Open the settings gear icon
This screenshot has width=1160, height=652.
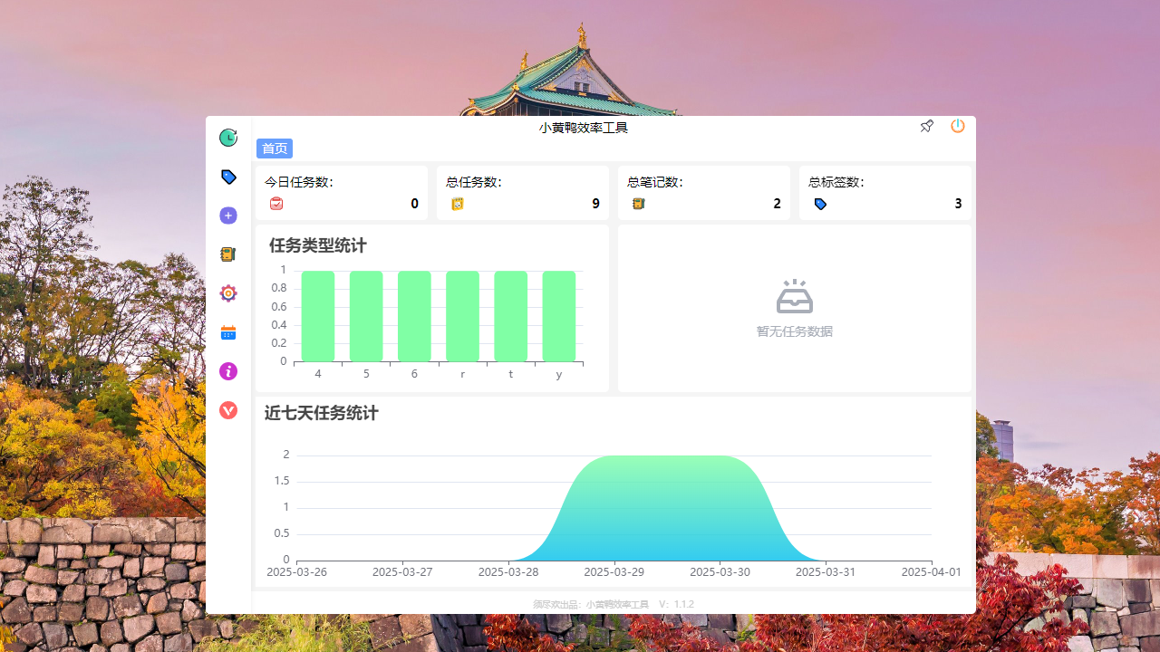227,292
